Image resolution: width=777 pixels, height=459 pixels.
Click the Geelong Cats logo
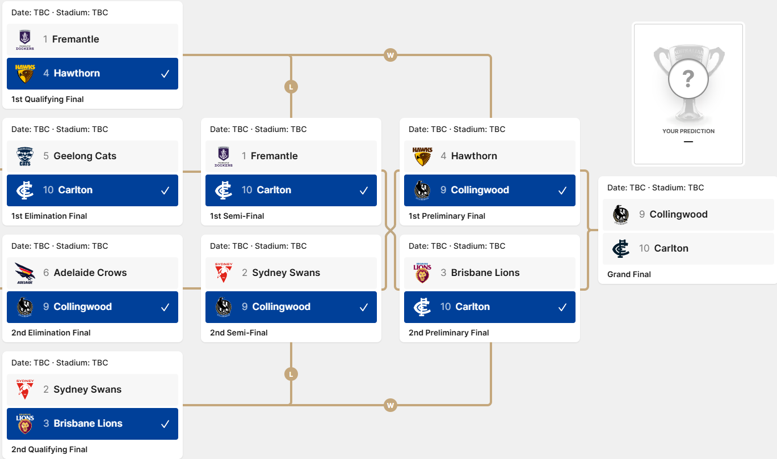(x=25, y=156)
